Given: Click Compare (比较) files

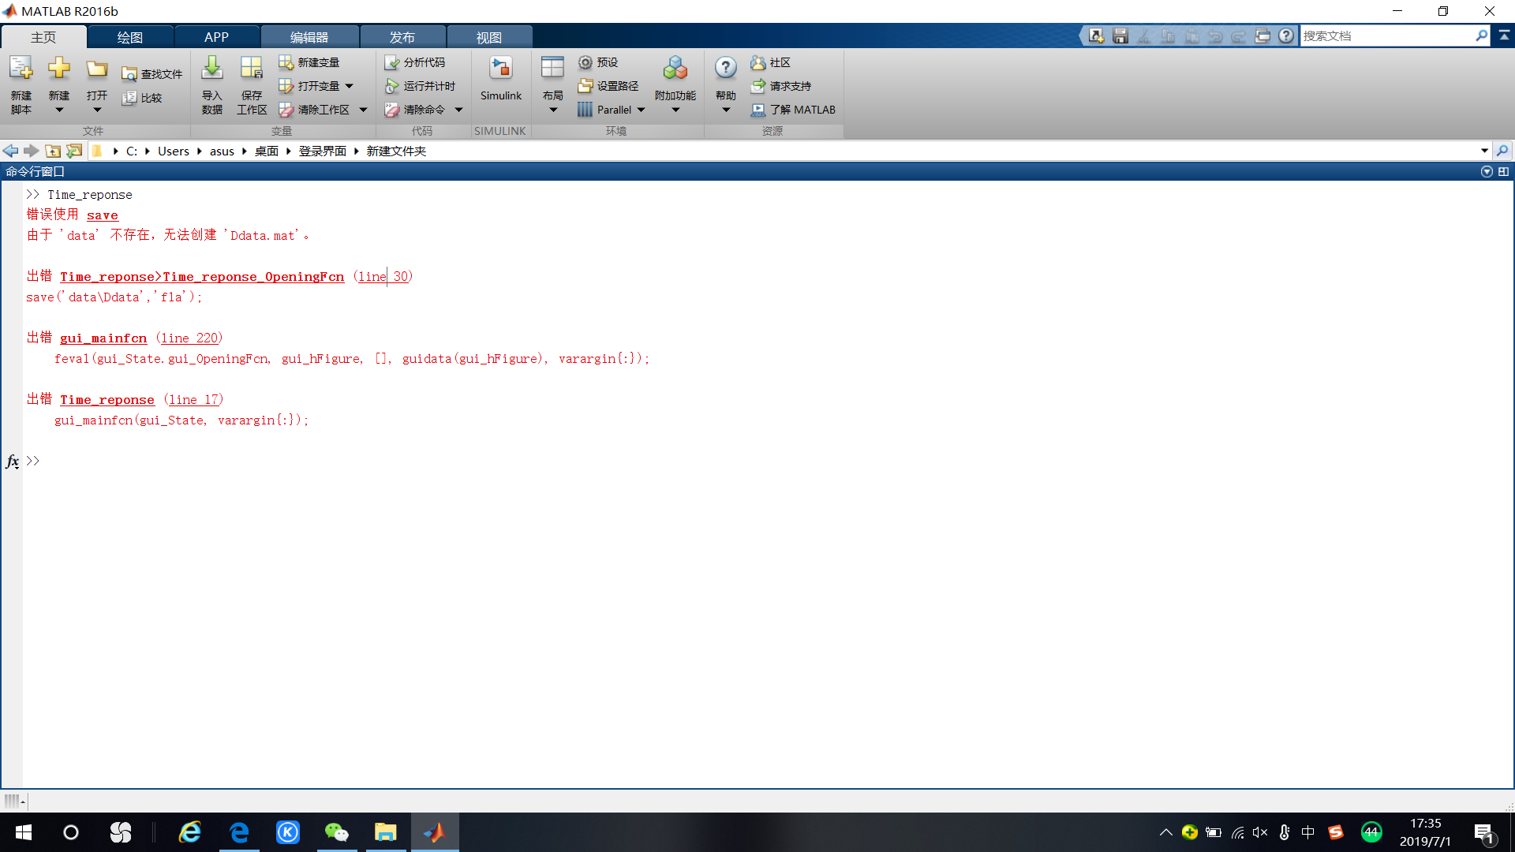Looking at the screenshot, I should [142, 98].
